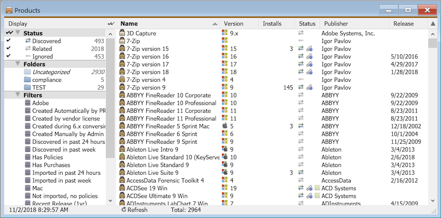441x218 pixels.
Task: Click the column chooser icon right of the Release header
Action: pyautogui.click(x=433, y=24)
